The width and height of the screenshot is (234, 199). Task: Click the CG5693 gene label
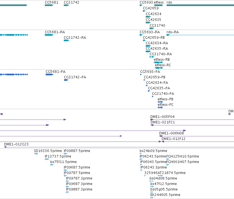pyautogui.click(x=146, y=2)
